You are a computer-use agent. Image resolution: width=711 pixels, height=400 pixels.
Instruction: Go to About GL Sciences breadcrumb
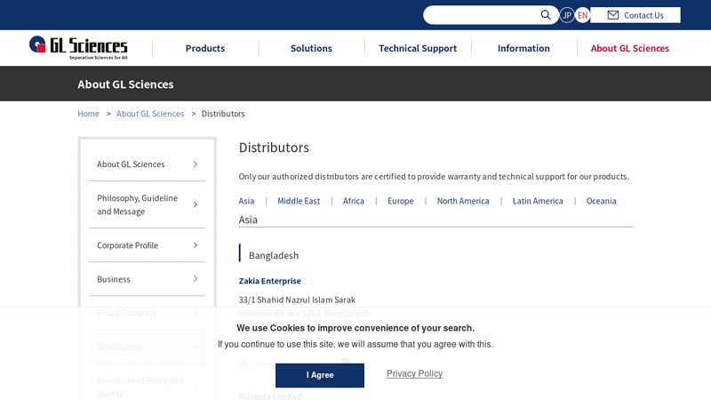coord(150,114)
